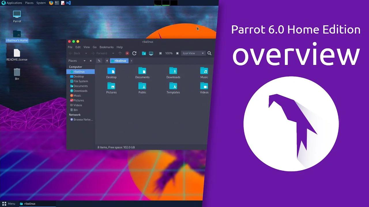Select the README.license desktop file

click(17, 55)
